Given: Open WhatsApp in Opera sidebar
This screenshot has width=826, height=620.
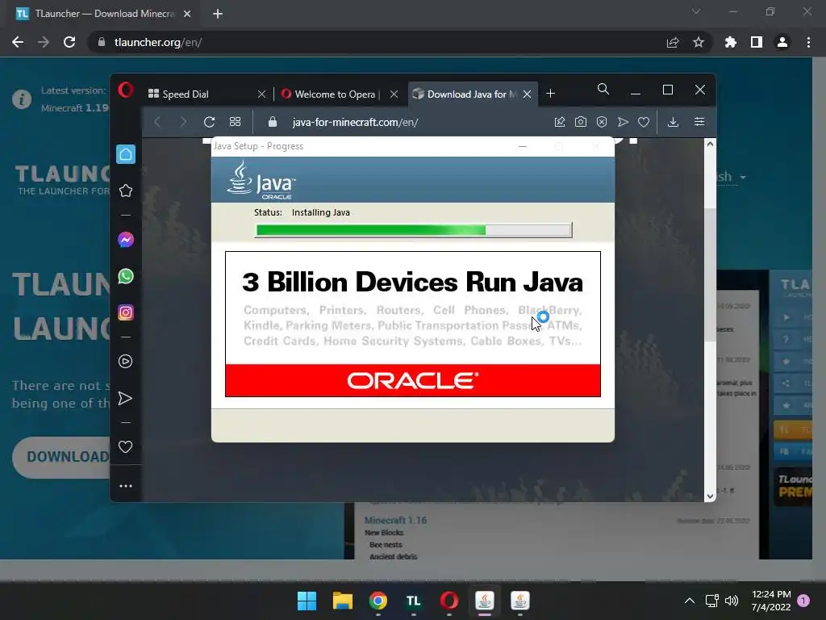Looking at the screenshot, I should (125, 276).
